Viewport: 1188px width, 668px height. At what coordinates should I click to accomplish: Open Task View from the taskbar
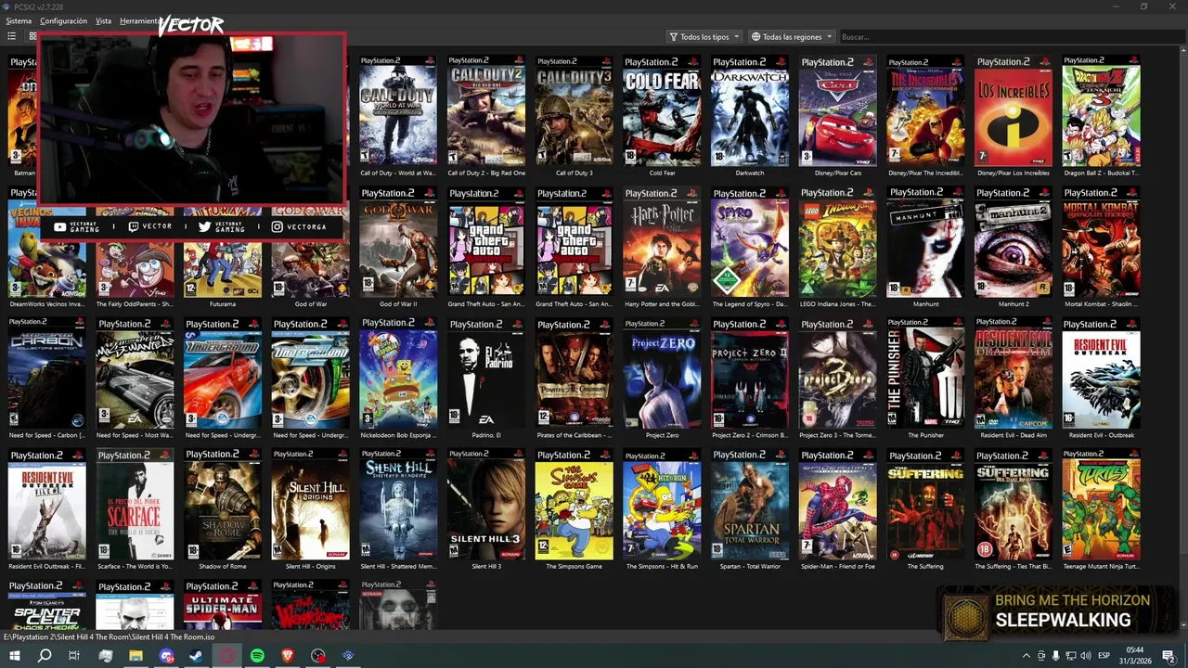[74, 656]
